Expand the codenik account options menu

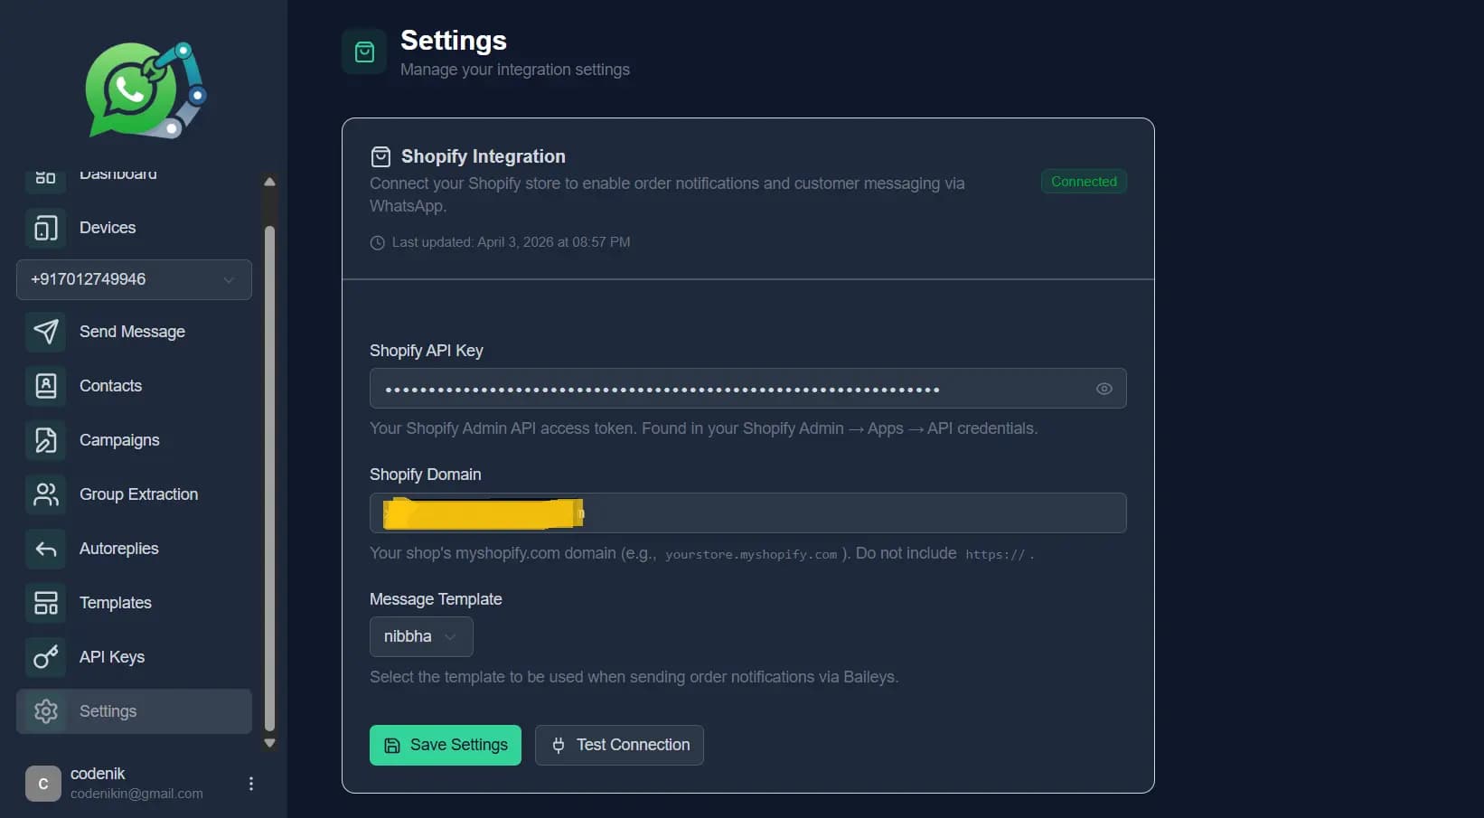[x=251, y=783]
